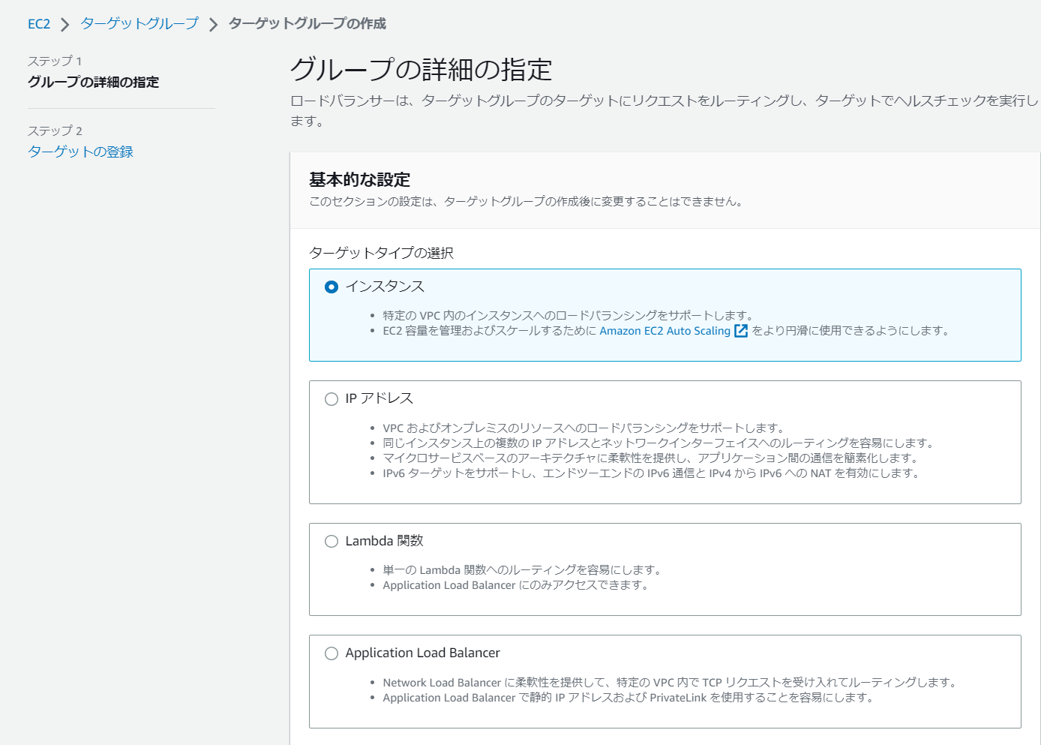
Task: Click external link icon beside Auto Scaling
Action: 741,331
